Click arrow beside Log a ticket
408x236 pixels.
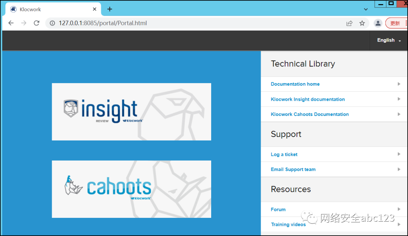point(399,154)
